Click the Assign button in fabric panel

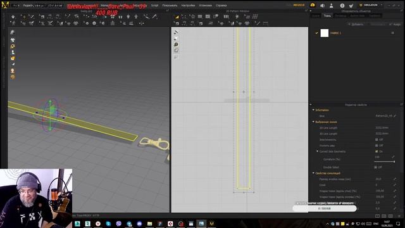395,24
